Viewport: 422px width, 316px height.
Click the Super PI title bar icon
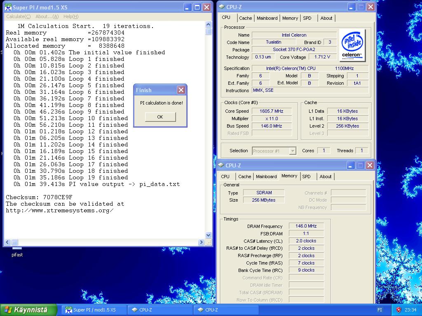click(x=8, y=7)
